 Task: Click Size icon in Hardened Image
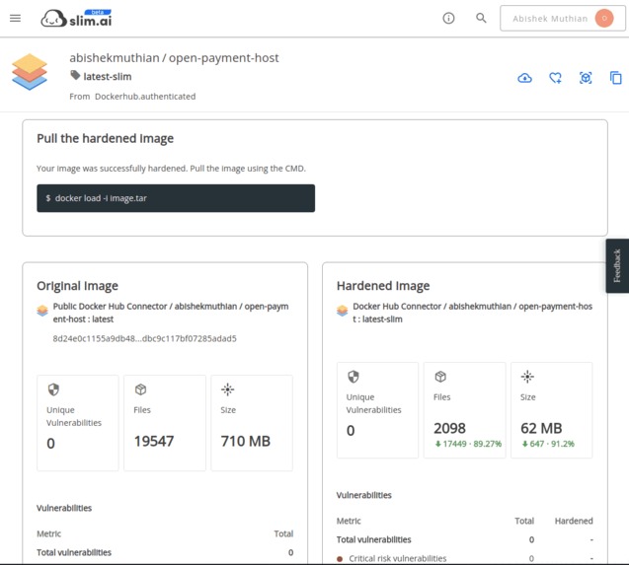point(527,377)
